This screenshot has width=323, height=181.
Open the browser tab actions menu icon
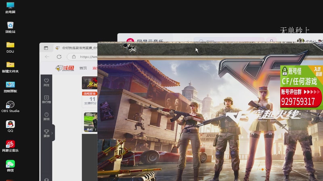click(x=46, y=48)
